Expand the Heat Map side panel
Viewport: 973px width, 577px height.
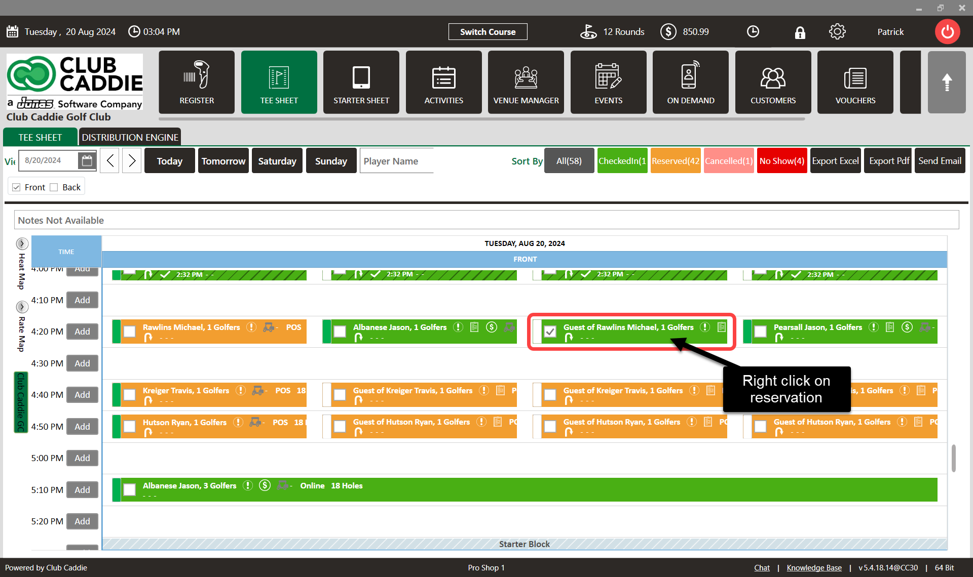[x=22, y=243]
